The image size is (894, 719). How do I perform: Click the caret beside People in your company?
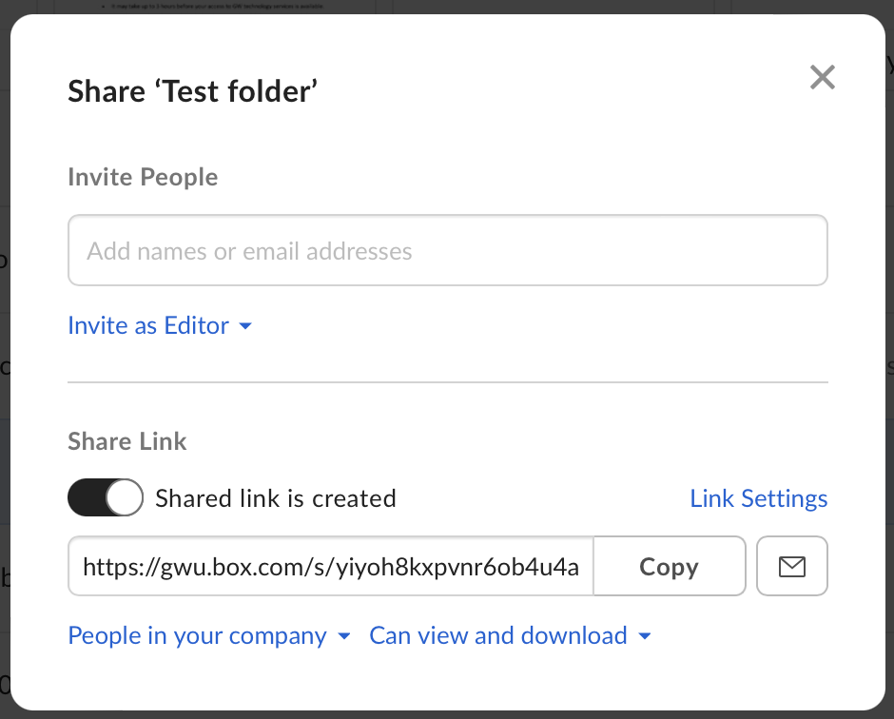tap(344, 636)
